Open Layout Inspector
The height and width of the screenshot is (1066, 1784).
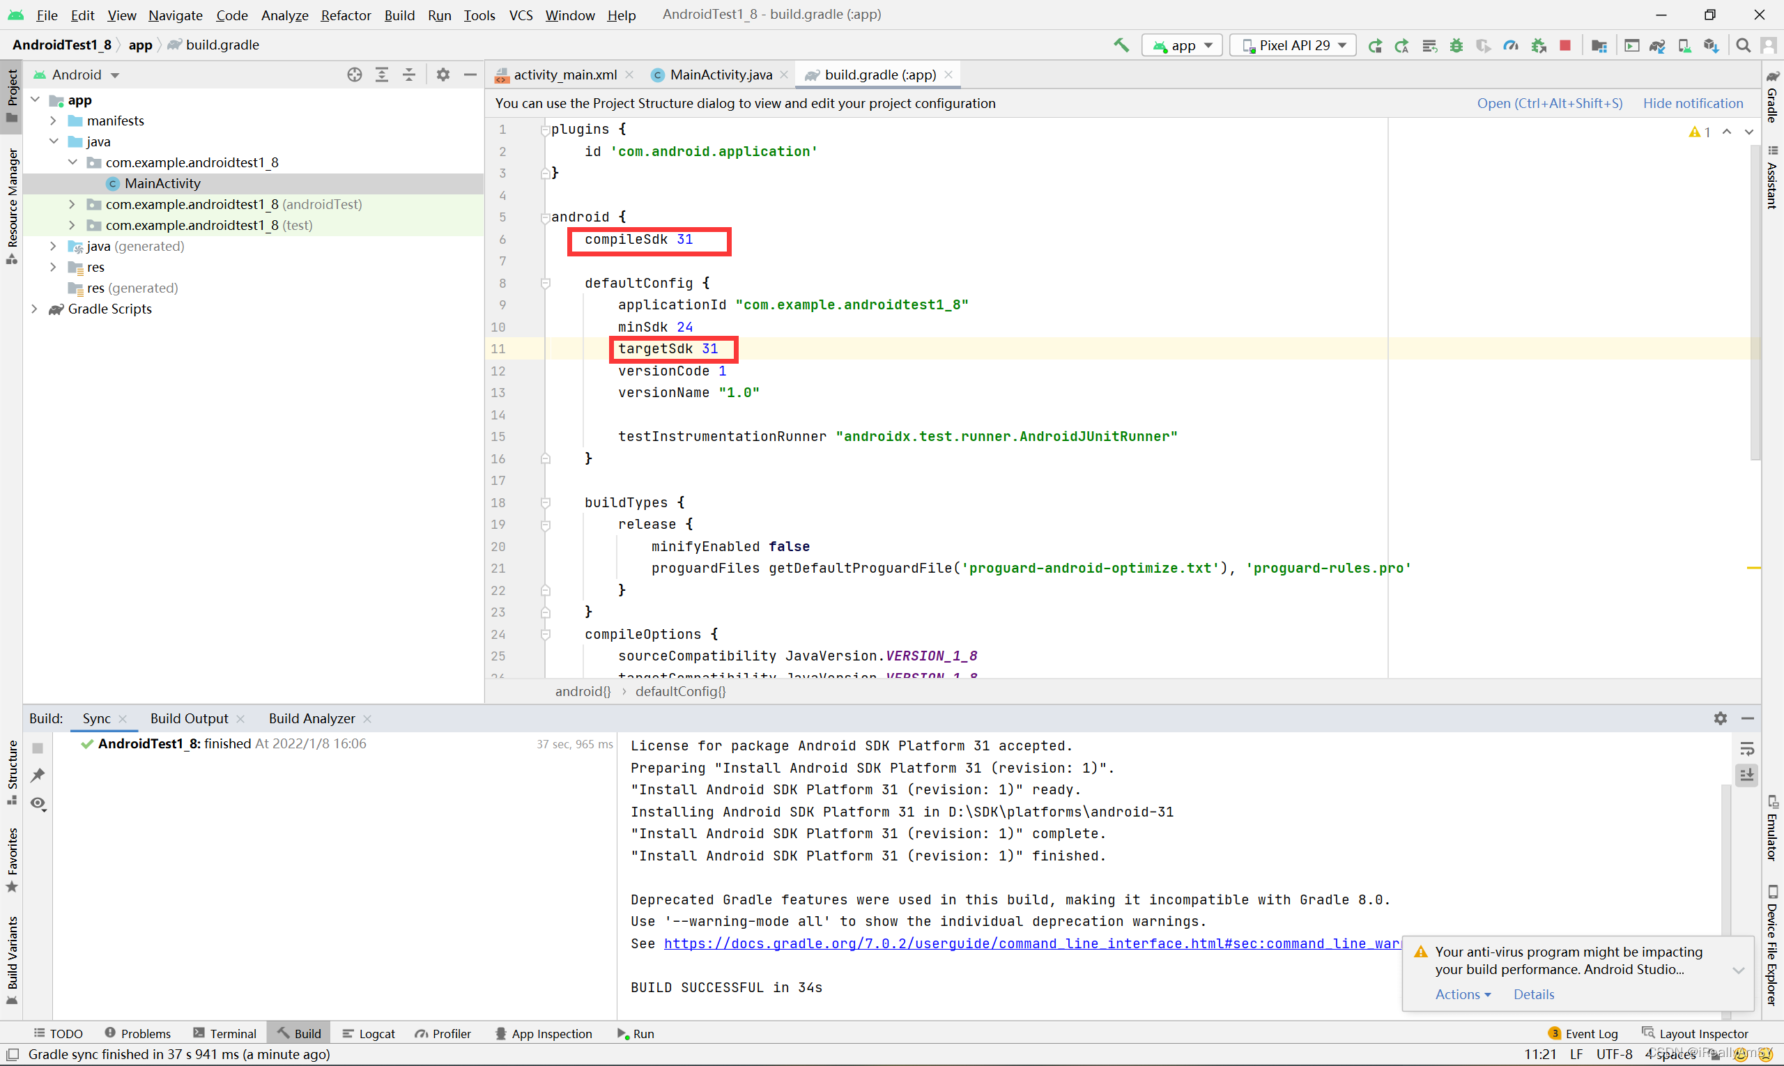pos(1695,1034)
